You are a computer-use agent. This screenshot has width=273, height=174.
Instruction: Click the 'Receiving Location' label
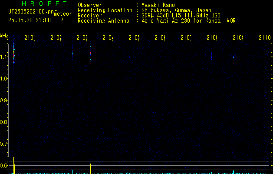(x=105, y=10)
